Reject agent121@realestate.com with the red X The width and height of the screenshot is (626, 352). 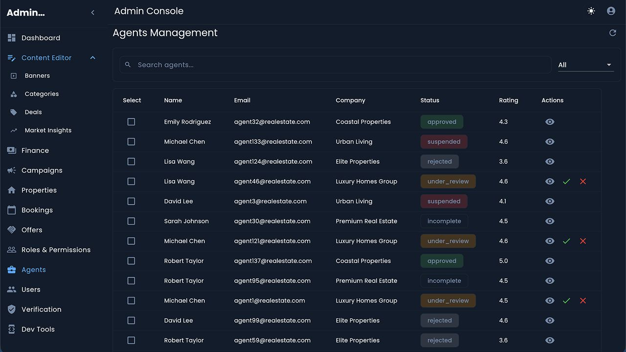tap(583, 241)
